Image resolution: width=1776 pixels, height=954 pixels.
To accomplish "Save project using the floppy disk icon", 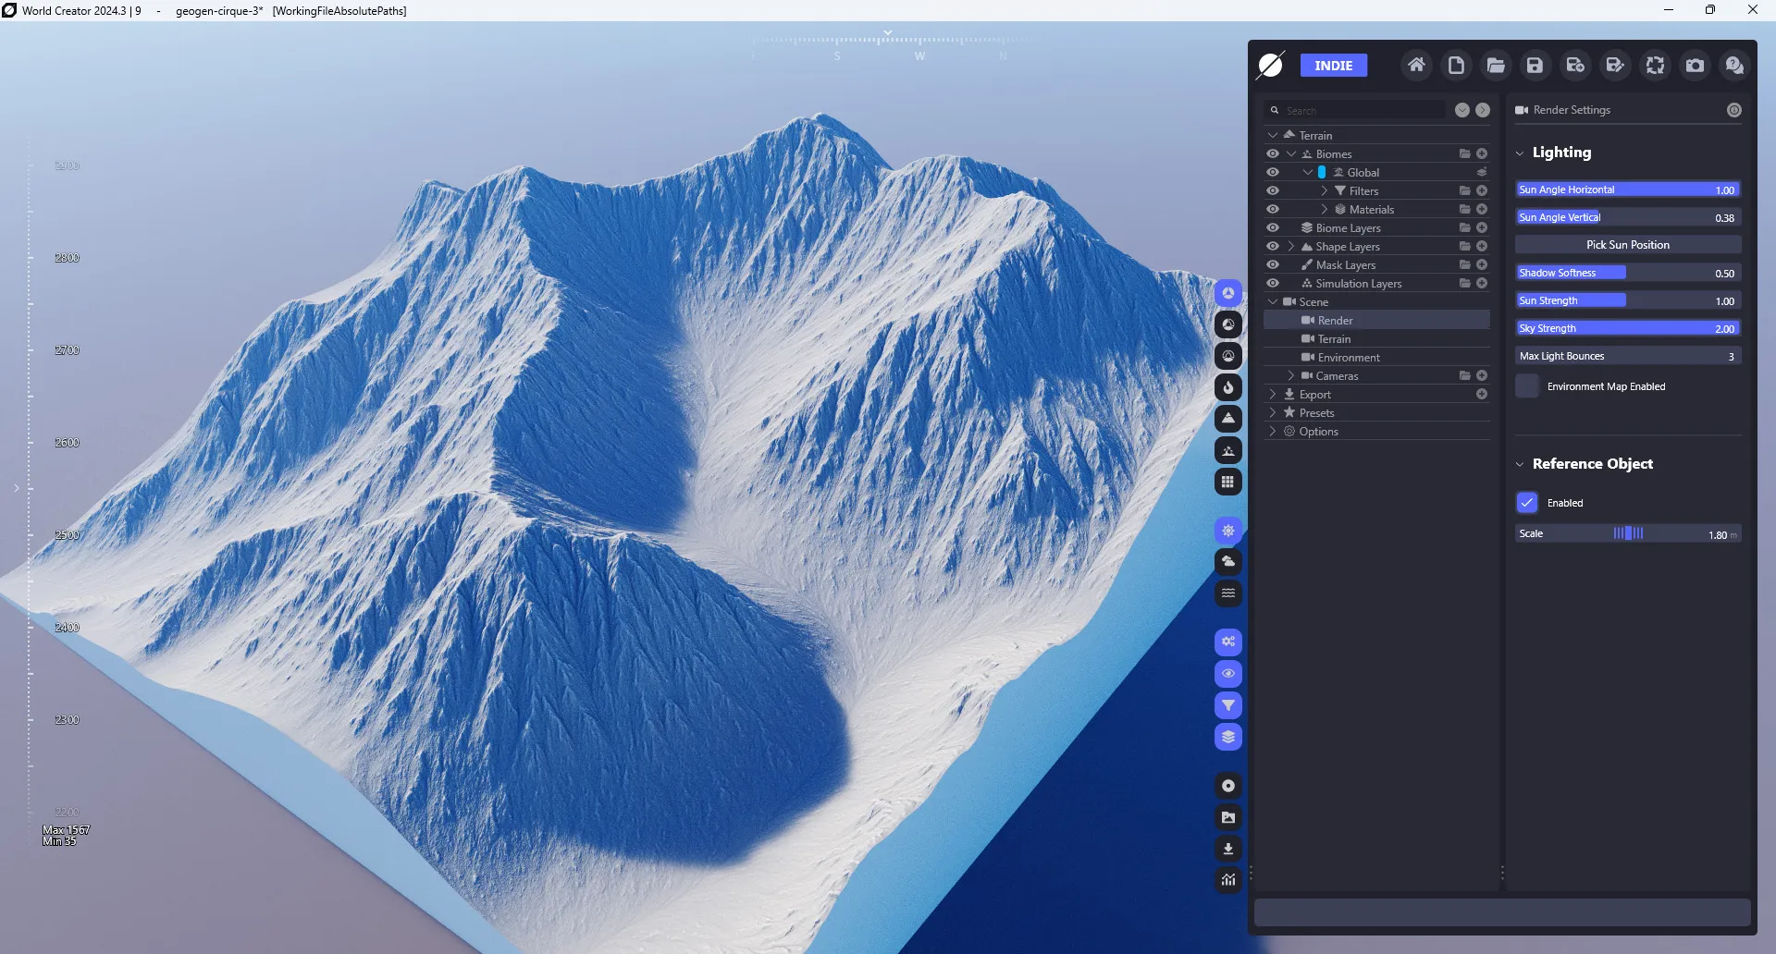I will point(1535,66).
